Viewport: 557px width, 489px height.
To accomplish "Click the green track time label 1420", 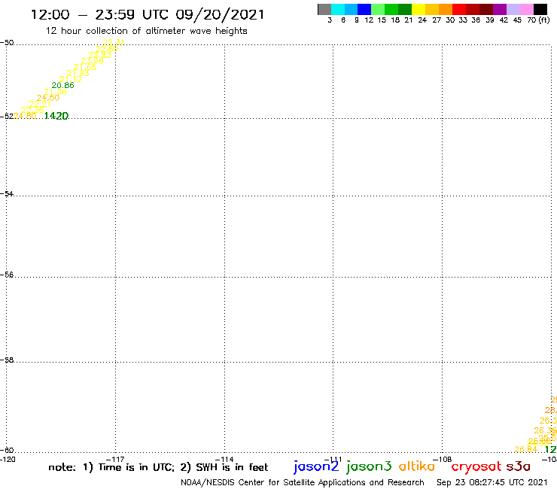I will [x=56, y=116].
